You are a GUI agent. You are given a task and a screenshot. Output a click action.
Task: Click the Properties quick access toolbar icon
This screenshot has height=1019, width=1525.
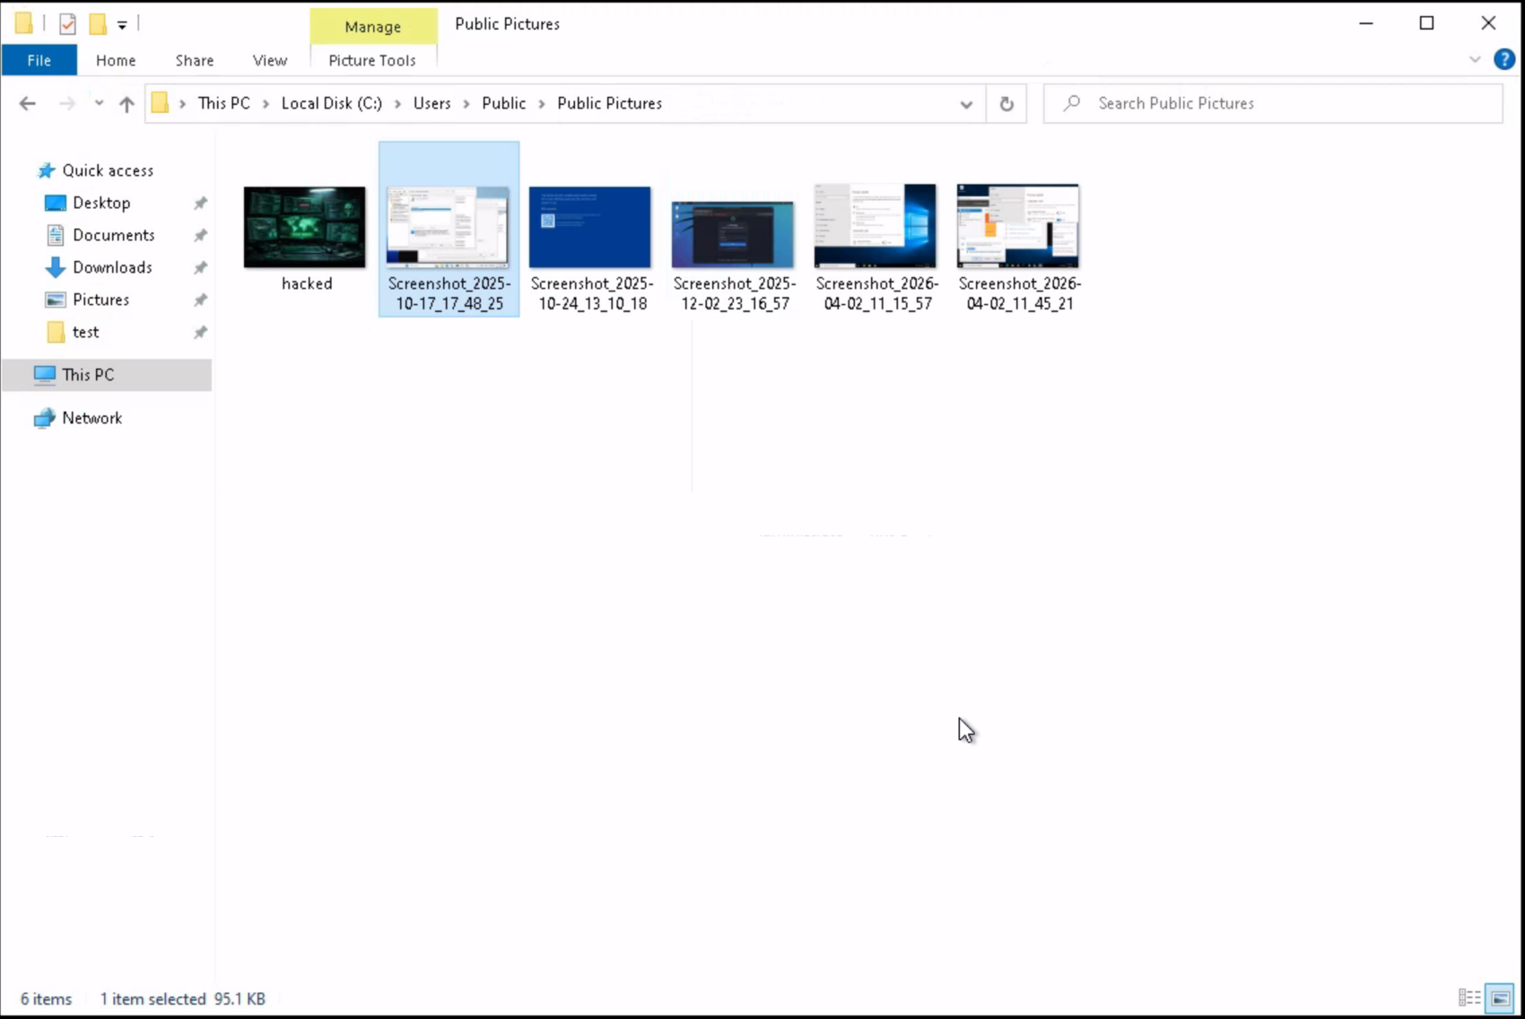[67, 24]
